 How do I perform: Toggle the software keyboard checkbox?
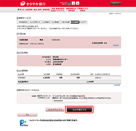click(53, 96)
